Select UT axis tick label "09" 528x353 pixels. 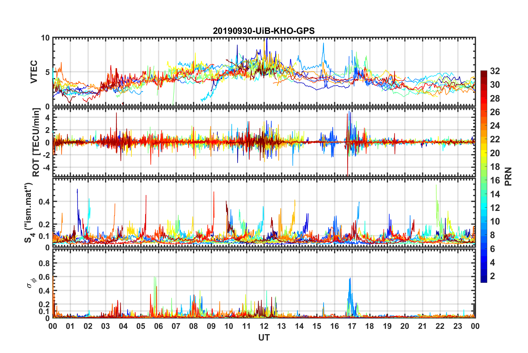point(211,326)
